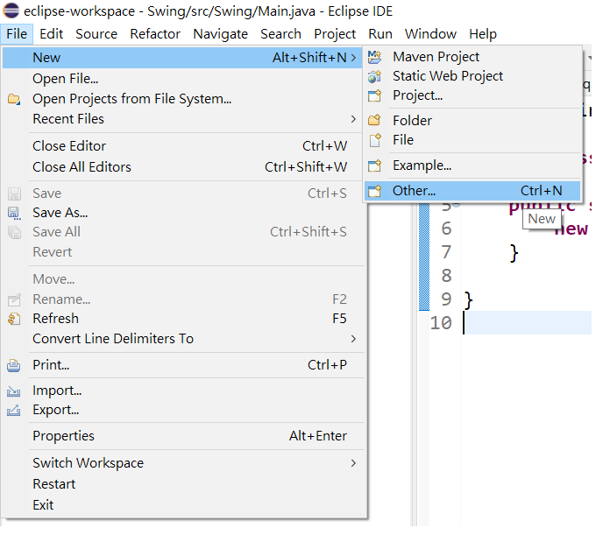Open the Search menu

pyautogui.click(x=280, y=34)
